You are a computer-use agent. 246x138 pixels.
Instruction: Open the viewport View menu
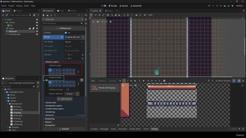click(x=150, y=15)
